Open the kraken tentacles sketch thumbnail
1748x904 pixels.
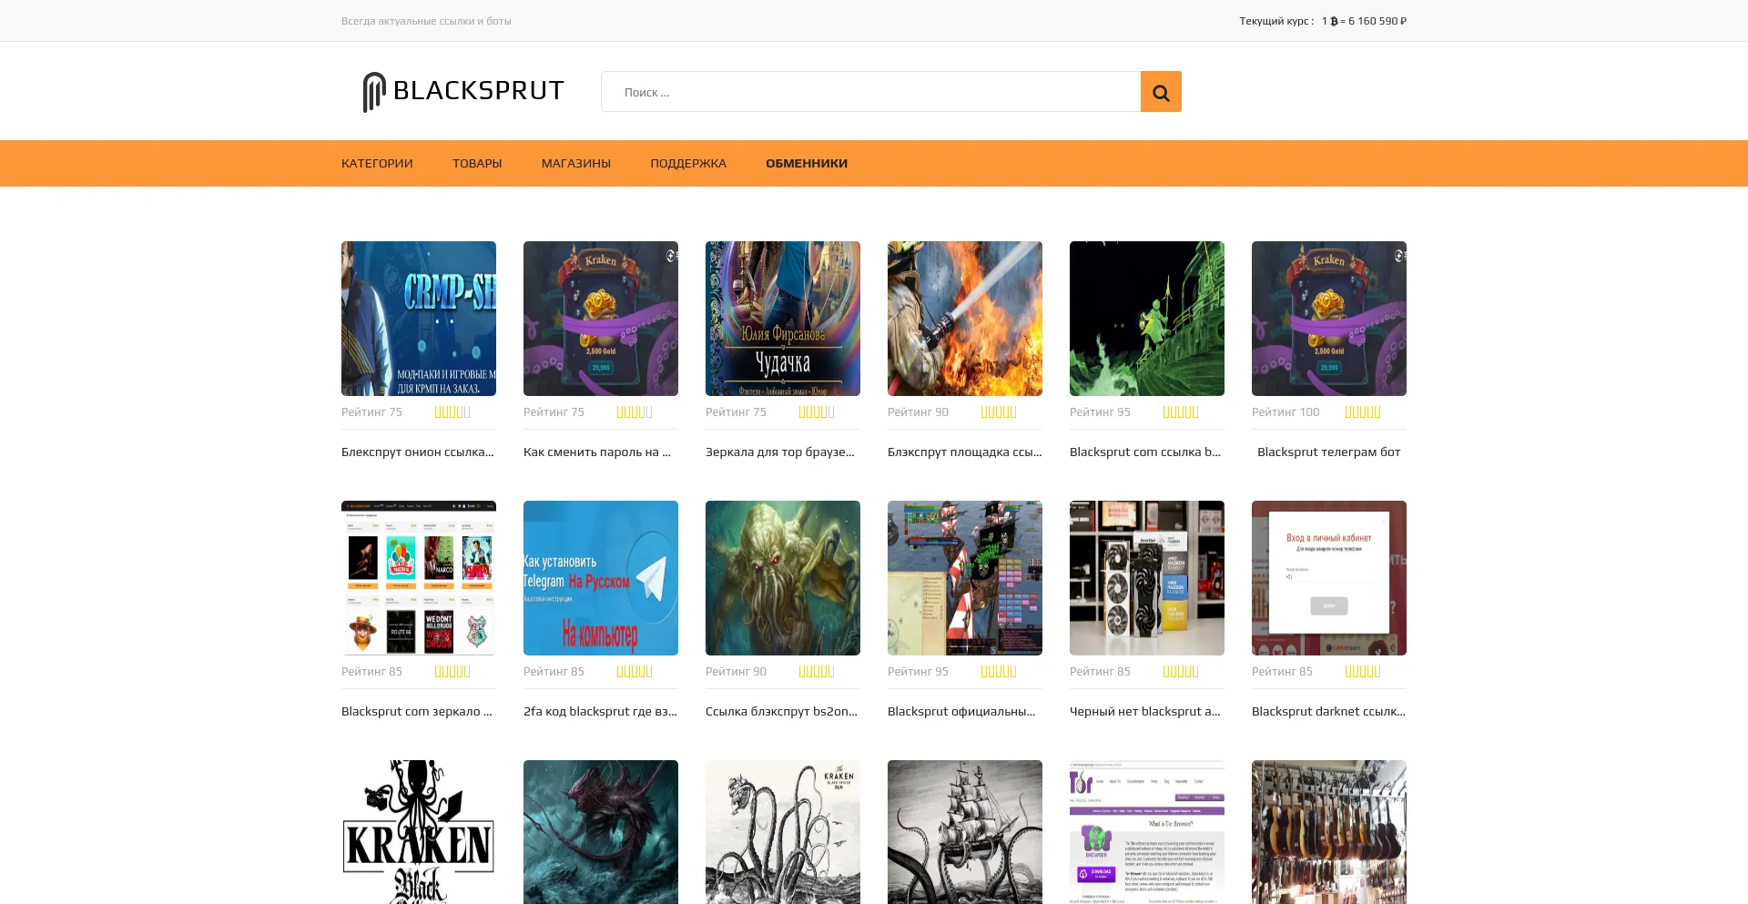pyautogui.click(x=783, y=832)
